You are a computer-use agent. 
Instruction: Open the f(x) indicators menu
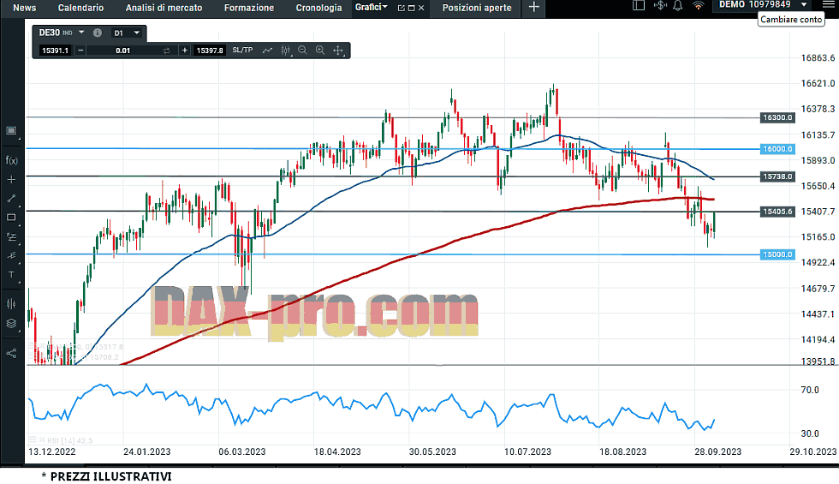coord(11,160)
